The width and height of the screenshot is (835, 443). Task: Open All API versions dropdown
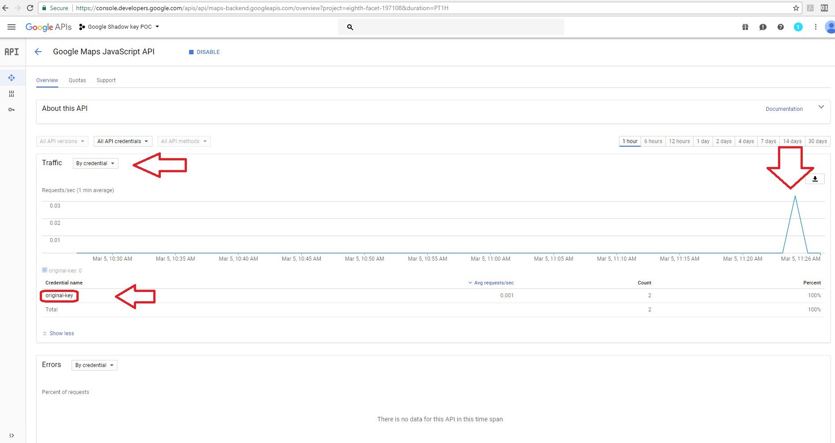coord(62,141)
